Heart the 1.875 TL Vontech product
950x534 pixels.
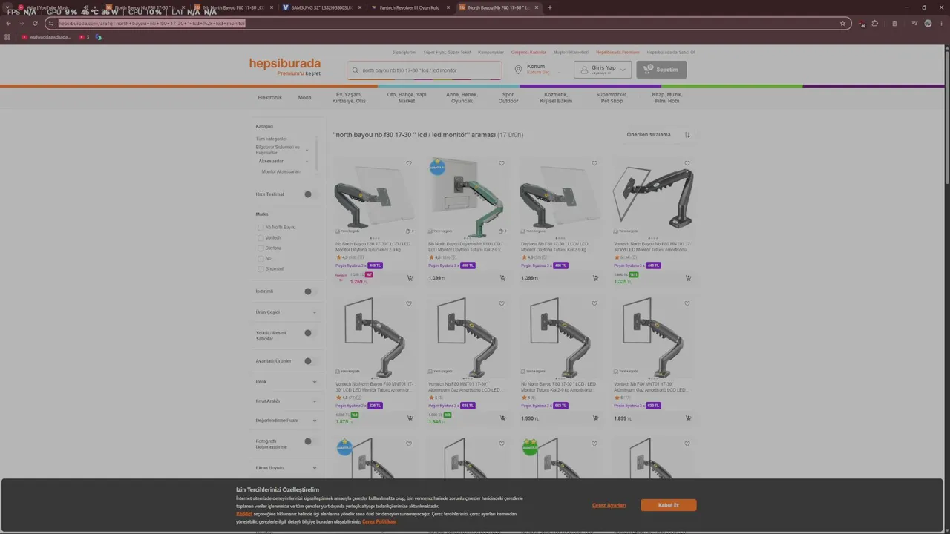[409, 303]
